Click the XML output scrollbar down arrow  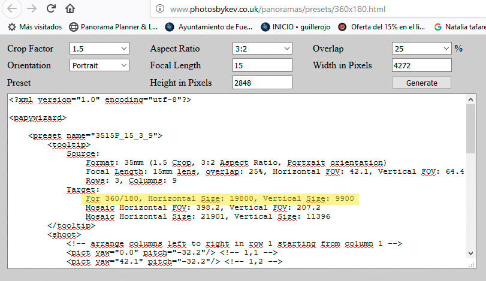[x=470, y=253]
